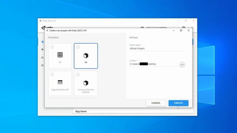Close the Unity Hub window
The width and height of the screenshot is (237, 133).
click(x=193, y=21)
